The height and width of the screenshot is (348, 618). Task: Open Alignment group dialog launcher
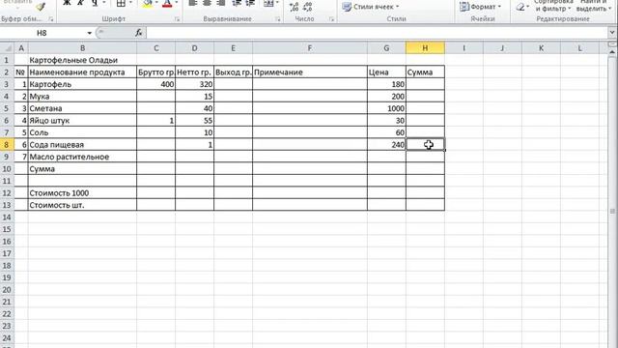click(x=278, y=19)
